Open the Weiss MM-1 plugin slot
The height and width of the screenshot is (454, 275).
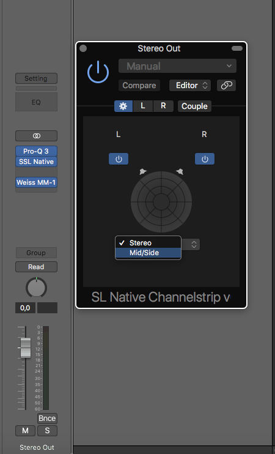click(x=36, y=182)
